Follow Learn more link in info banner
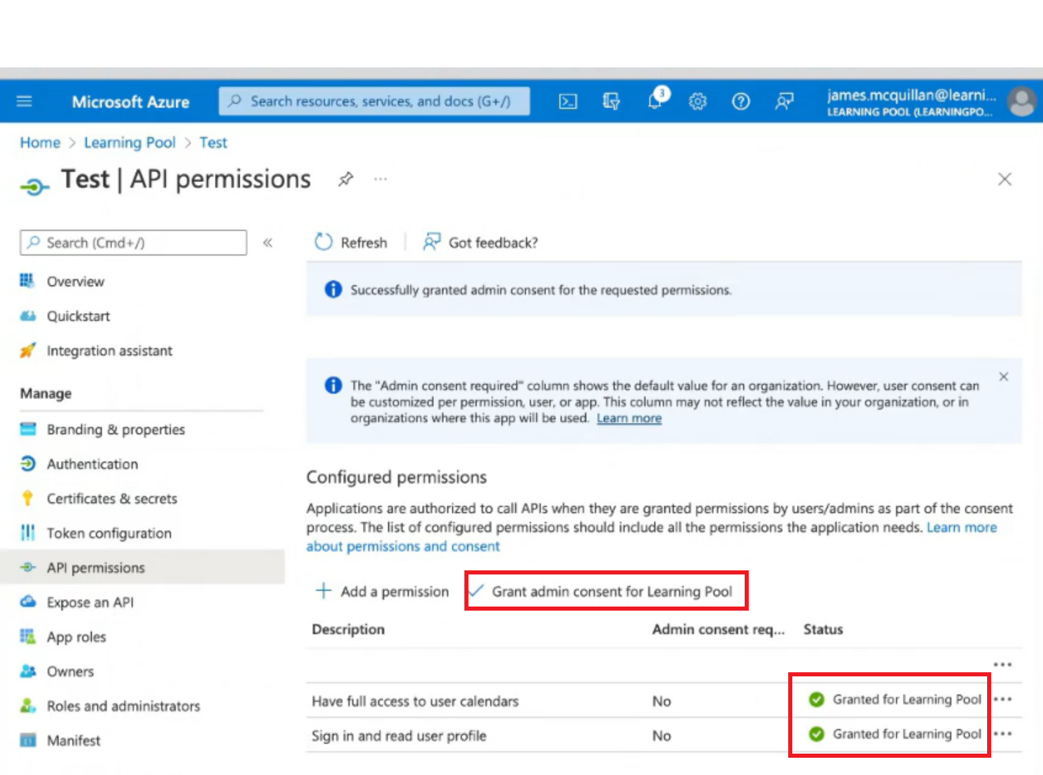 (x=629, y=418)
